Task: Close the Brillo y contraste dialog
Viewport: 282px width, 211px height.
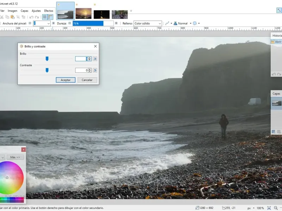Action: tap(95, 46)
